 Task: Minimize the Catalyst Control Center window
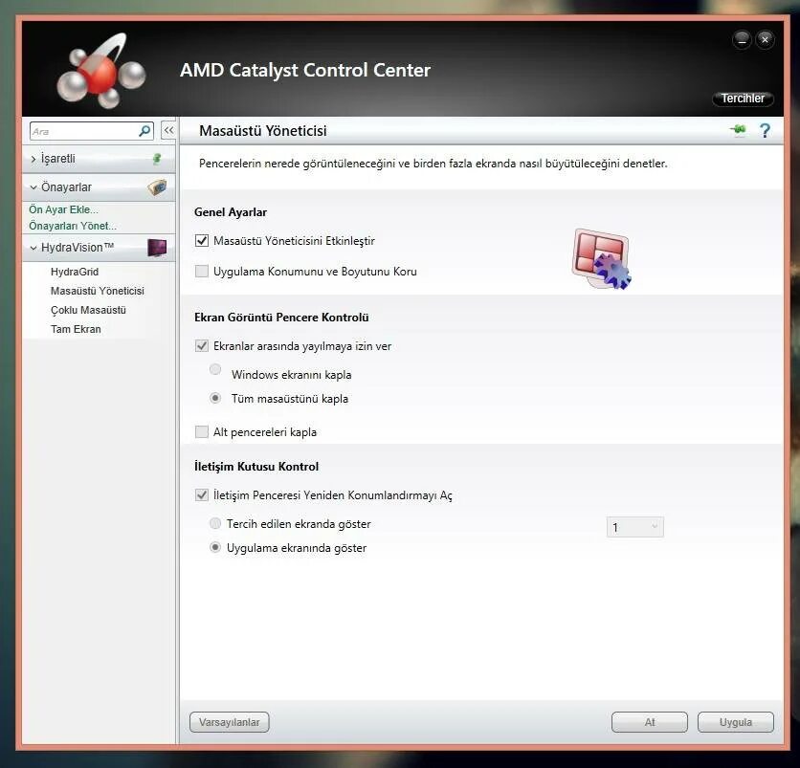coord(742,40)
